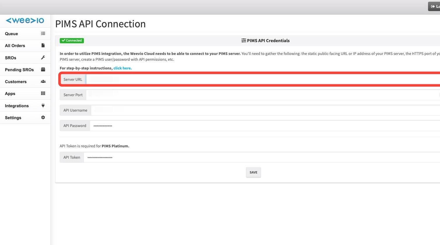Go to All Orders in sidebar

[x=25, y=46]
